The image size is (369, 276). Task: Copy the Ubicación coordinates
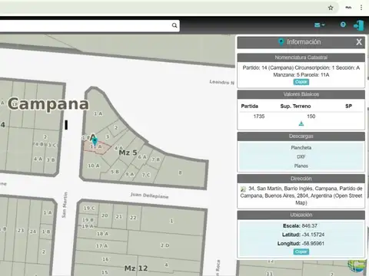301,251
